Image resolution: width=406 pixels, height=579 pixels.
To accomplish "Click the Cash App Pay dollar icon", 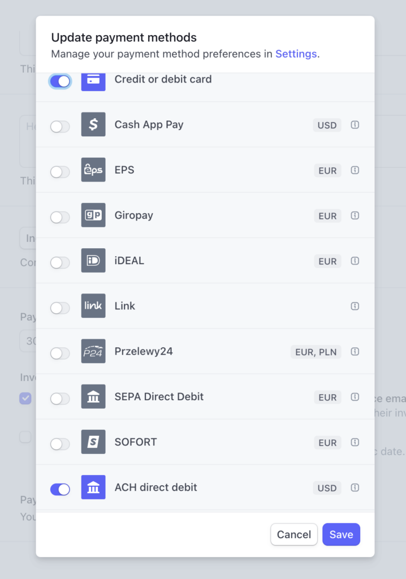I will coord(93,125).
